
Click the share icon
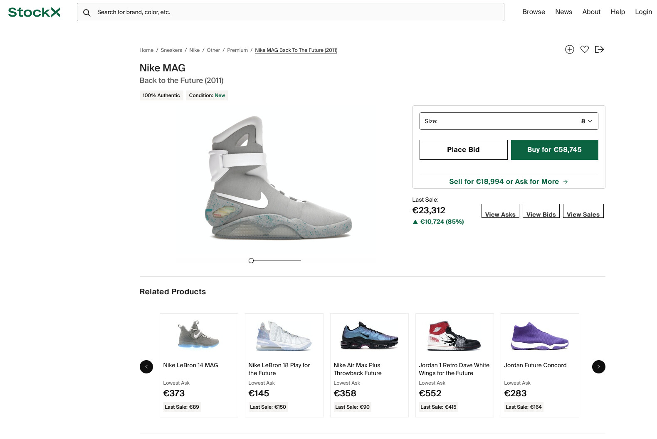click(599, 49)
